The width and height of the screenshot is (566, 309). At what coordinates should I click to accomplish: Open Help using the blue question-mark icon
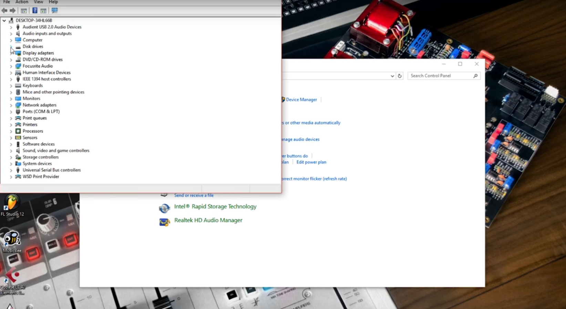point(35,11)
